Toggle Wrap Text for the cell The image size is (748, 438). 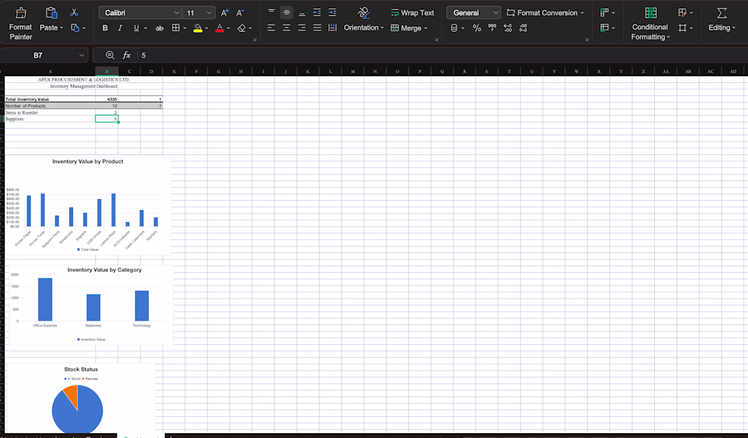(412, 13)
